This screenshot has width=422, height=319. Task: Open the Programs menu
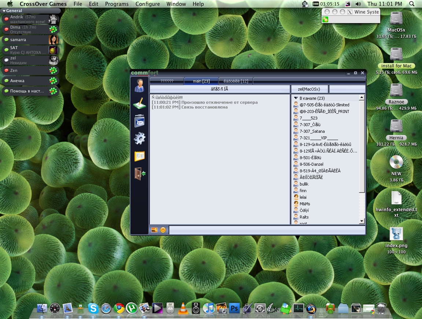tap(116, 4)
